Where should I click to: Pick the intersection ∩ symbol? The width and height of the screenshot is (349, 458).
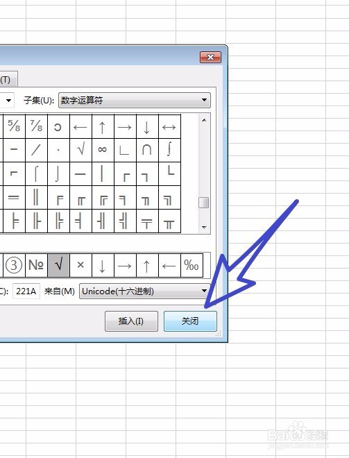click(148, 150)
